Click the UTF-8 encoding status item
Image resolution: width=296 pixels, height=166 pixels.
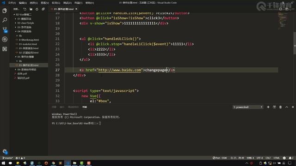pos(259,158)
